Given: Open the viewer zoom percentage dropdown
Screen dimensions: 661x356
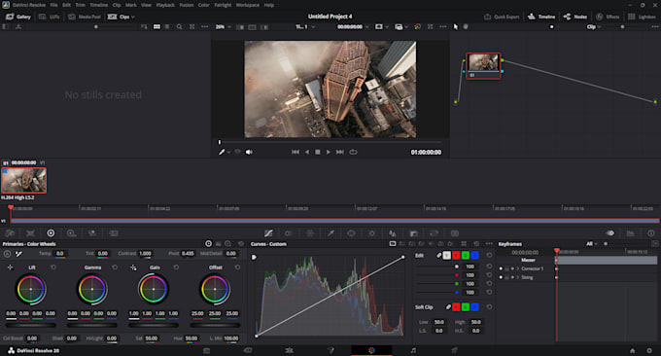Looking at the screenshot, I should pos(224,26).
